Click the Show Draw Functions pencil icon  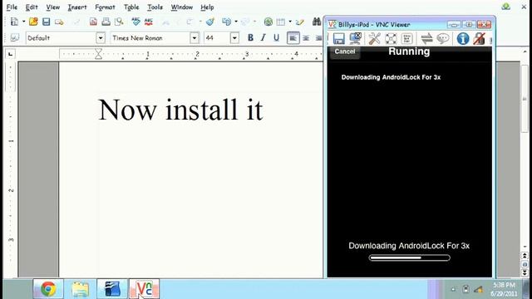click(x=299, y=22)
